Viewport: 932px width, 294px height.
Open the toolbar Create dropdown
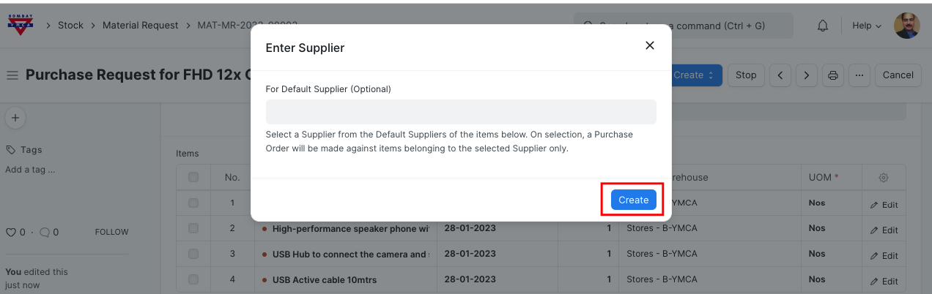[693, 75]
